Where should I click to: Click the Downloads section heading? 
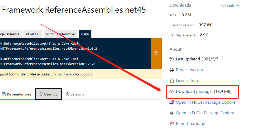point(180,5)
